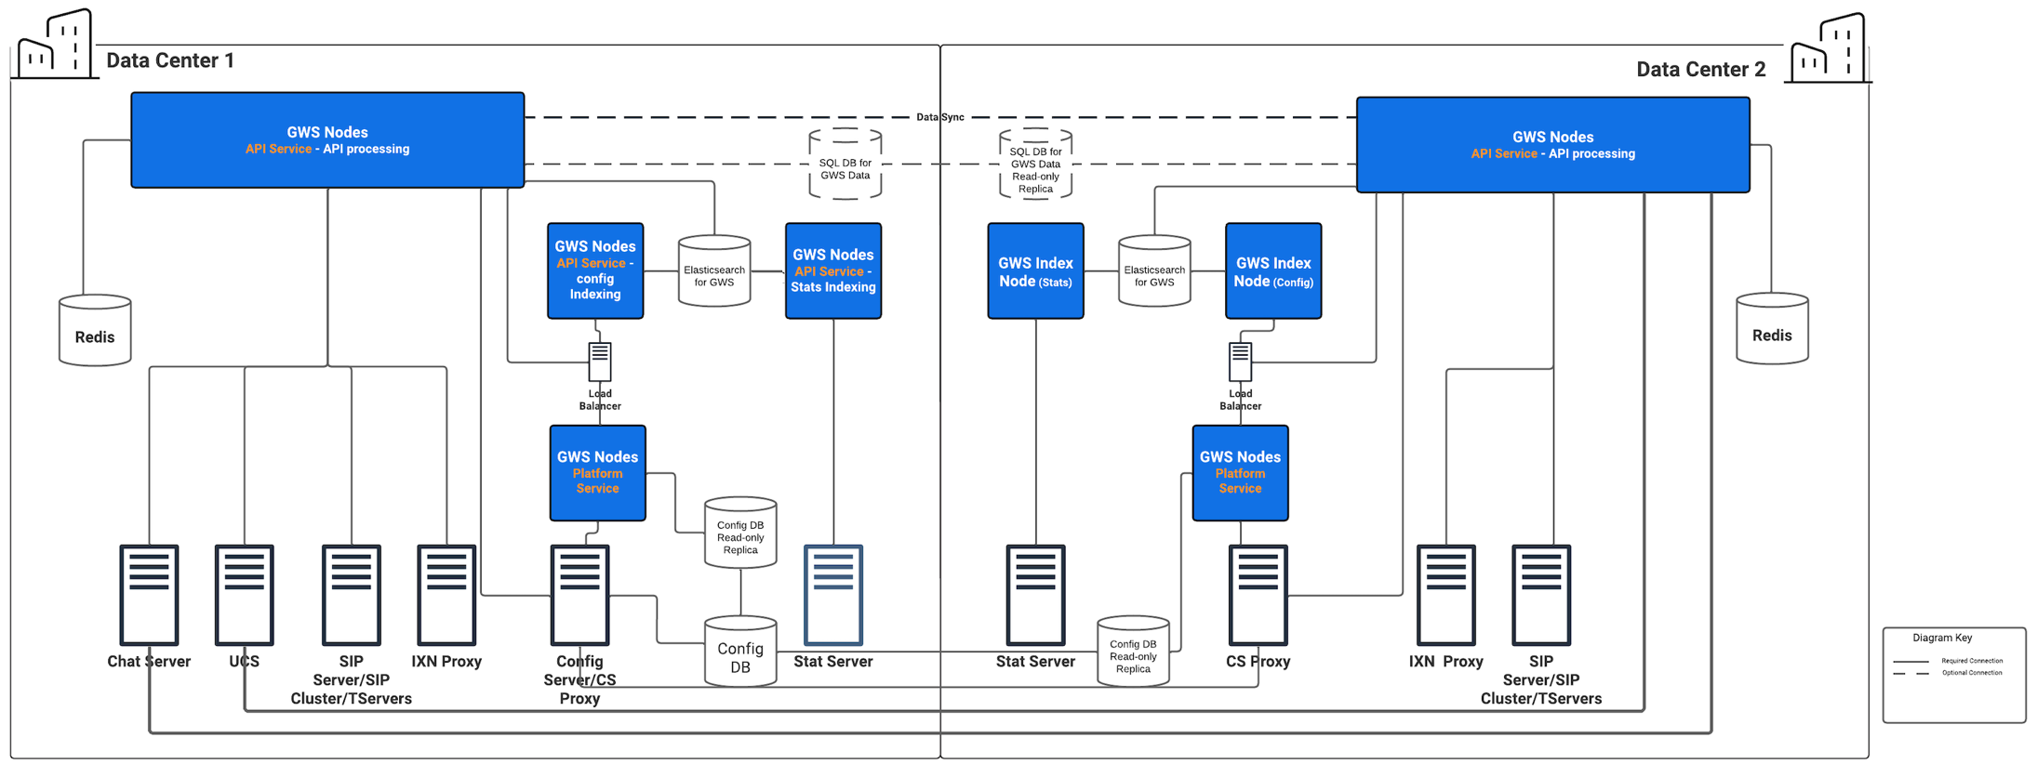The width and height of the screenshot is (2037, 777).
Task: Select the UCS server icon
Action: (245, 595)
